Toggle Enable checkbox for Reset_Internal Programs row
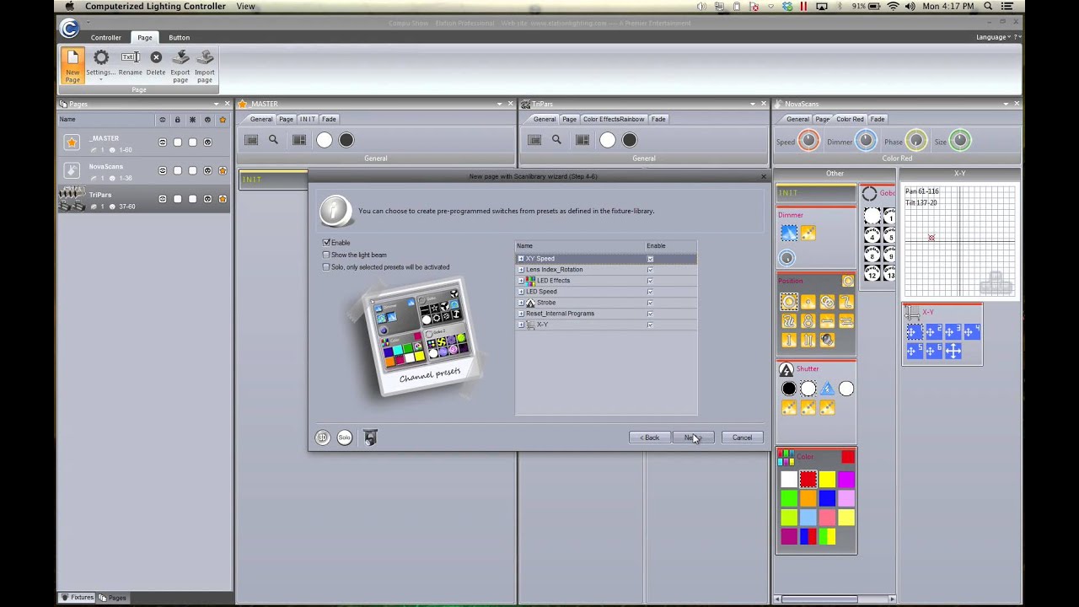 (x=650, y=314)
